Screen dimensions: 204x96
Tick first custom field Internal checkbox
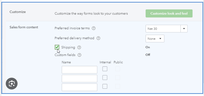105,69
